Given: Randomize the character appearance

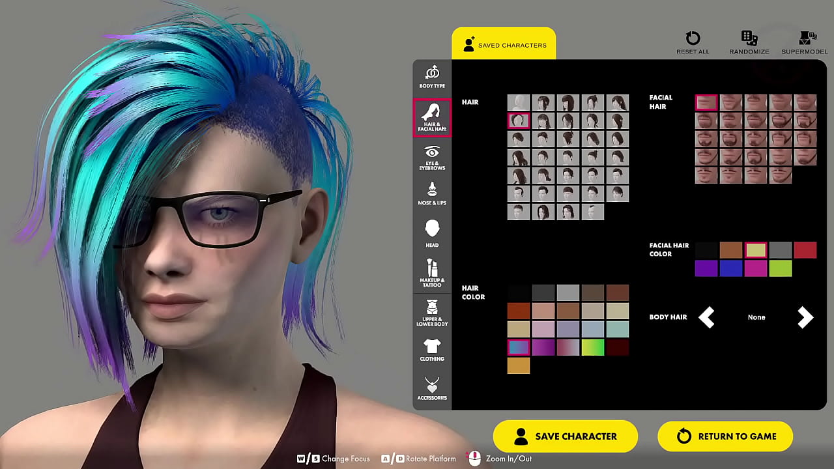Looking at the screenshot, I should 749,42.
